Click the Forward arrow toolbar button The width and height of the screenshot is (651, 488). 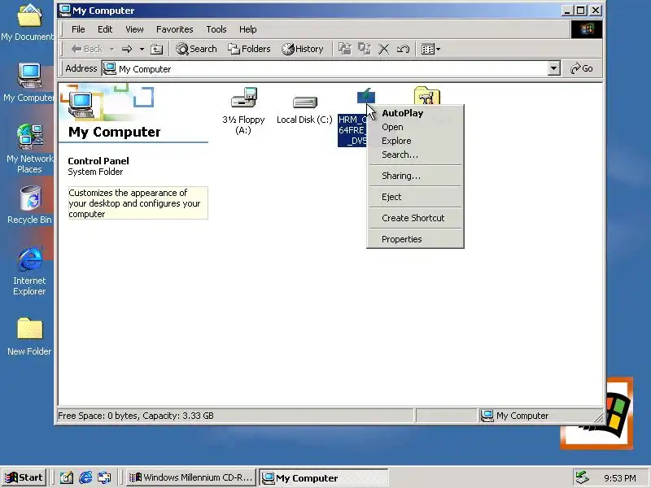tap(127, 49)
